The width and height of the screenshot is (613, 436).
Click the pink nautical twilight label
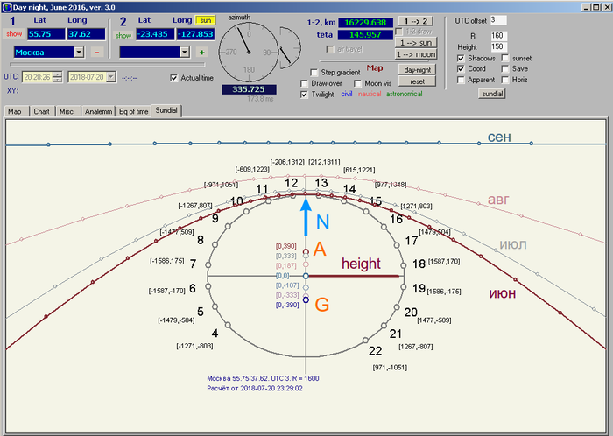(x=370, y=95)
